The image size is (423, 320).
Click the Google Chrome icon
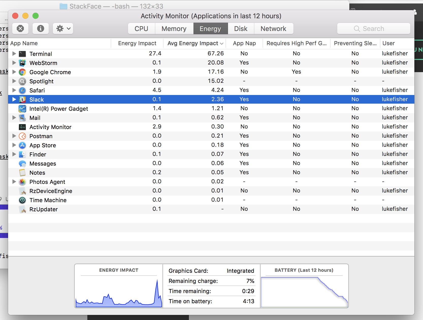click(22, 72)
